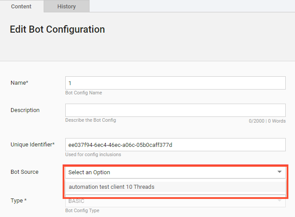Viewport: 295px width, 217px height.
Task: Click the 'Used for config inclusions' hint
Action: (93, 154)
